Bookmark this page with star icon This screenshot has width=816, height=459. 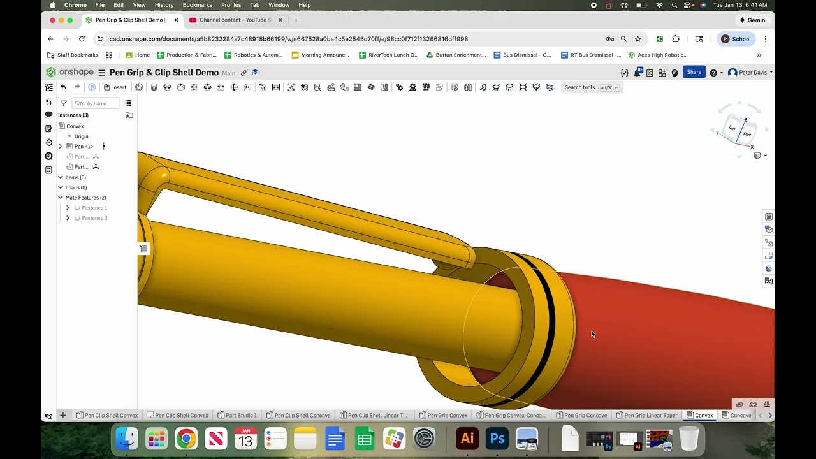[x=637, y=39]
